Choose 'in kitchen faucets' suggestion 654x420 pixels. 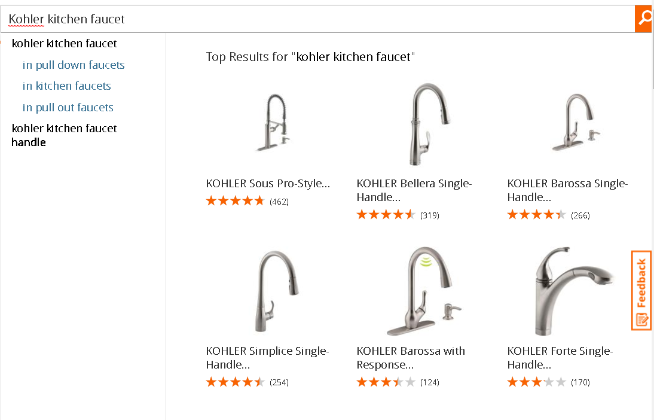pos(67,86)
